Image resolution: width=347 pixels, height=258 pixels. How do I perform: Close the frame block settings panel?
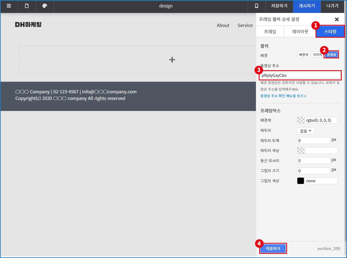click(x=337, y=19)
